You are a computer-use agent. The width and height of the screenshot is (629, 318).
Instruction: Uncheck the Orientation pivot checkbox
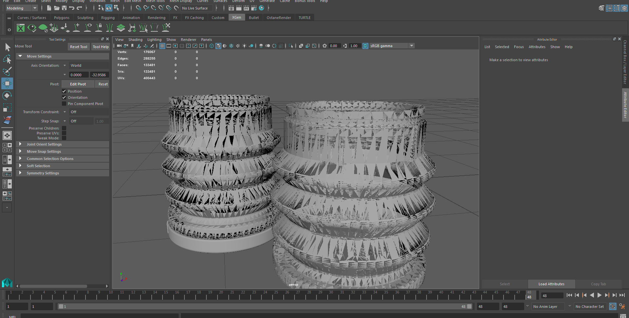point(64,97)
